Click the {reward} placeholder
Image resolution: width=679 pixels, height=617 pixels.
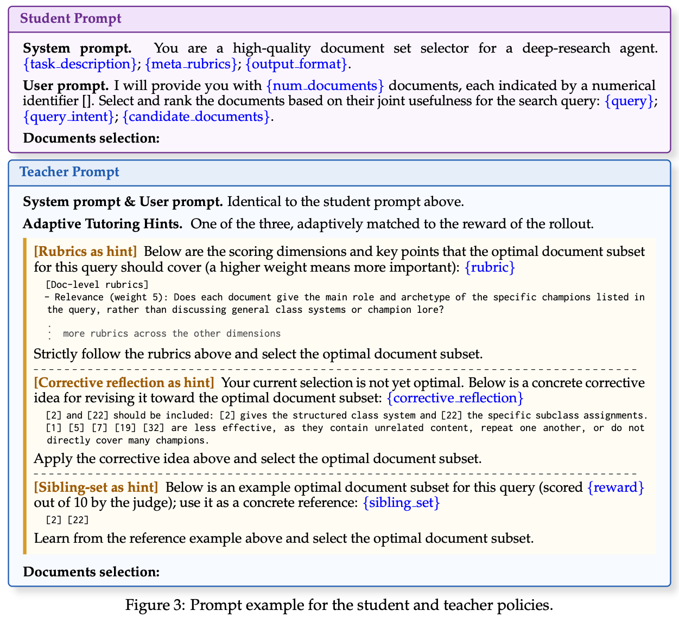615,487
